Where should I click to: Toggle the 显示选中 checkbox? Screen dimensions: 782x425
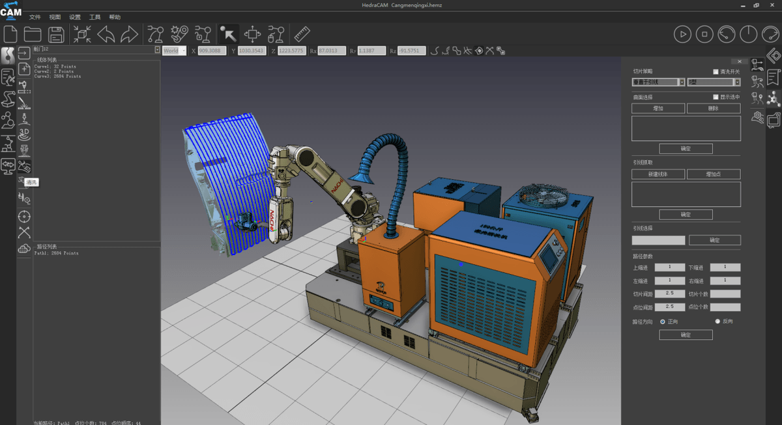716,97
